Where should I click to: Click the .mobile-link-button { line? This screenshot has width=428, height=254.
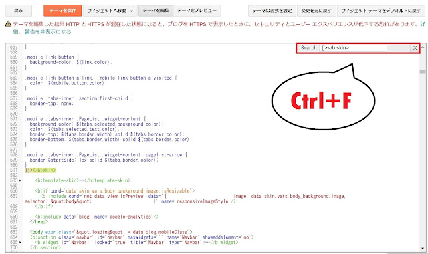[52, 57]
